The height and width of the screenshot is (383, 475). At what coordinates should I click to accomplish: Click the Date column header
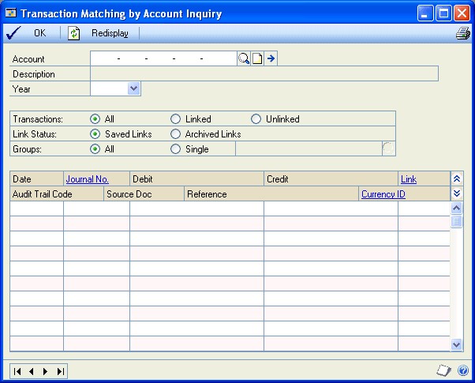[36, 179]
